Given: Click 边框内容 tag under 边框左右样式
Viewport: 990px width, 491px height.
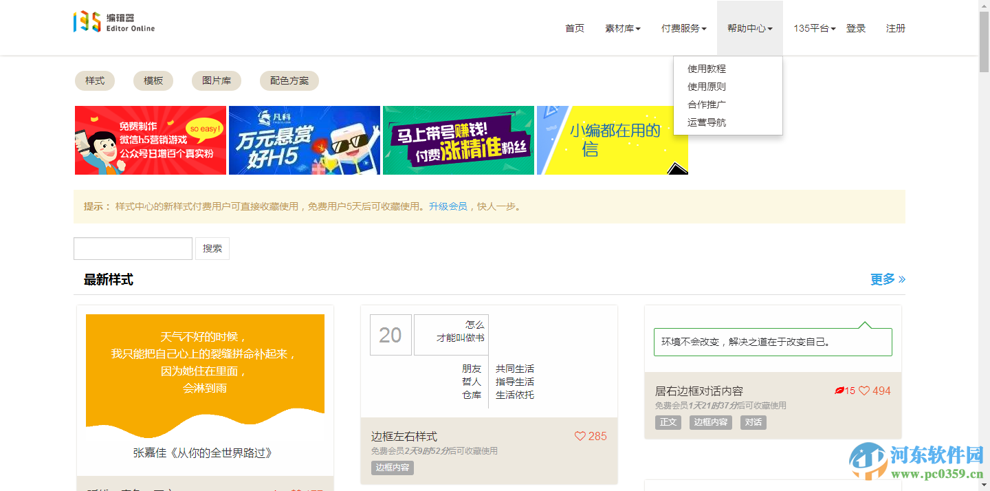Looking at the screenshot, I should [393, 468].
